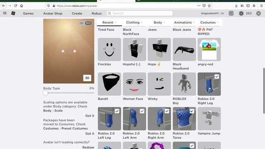
Task: Open the Create page
Action: (x=77, y=13)
